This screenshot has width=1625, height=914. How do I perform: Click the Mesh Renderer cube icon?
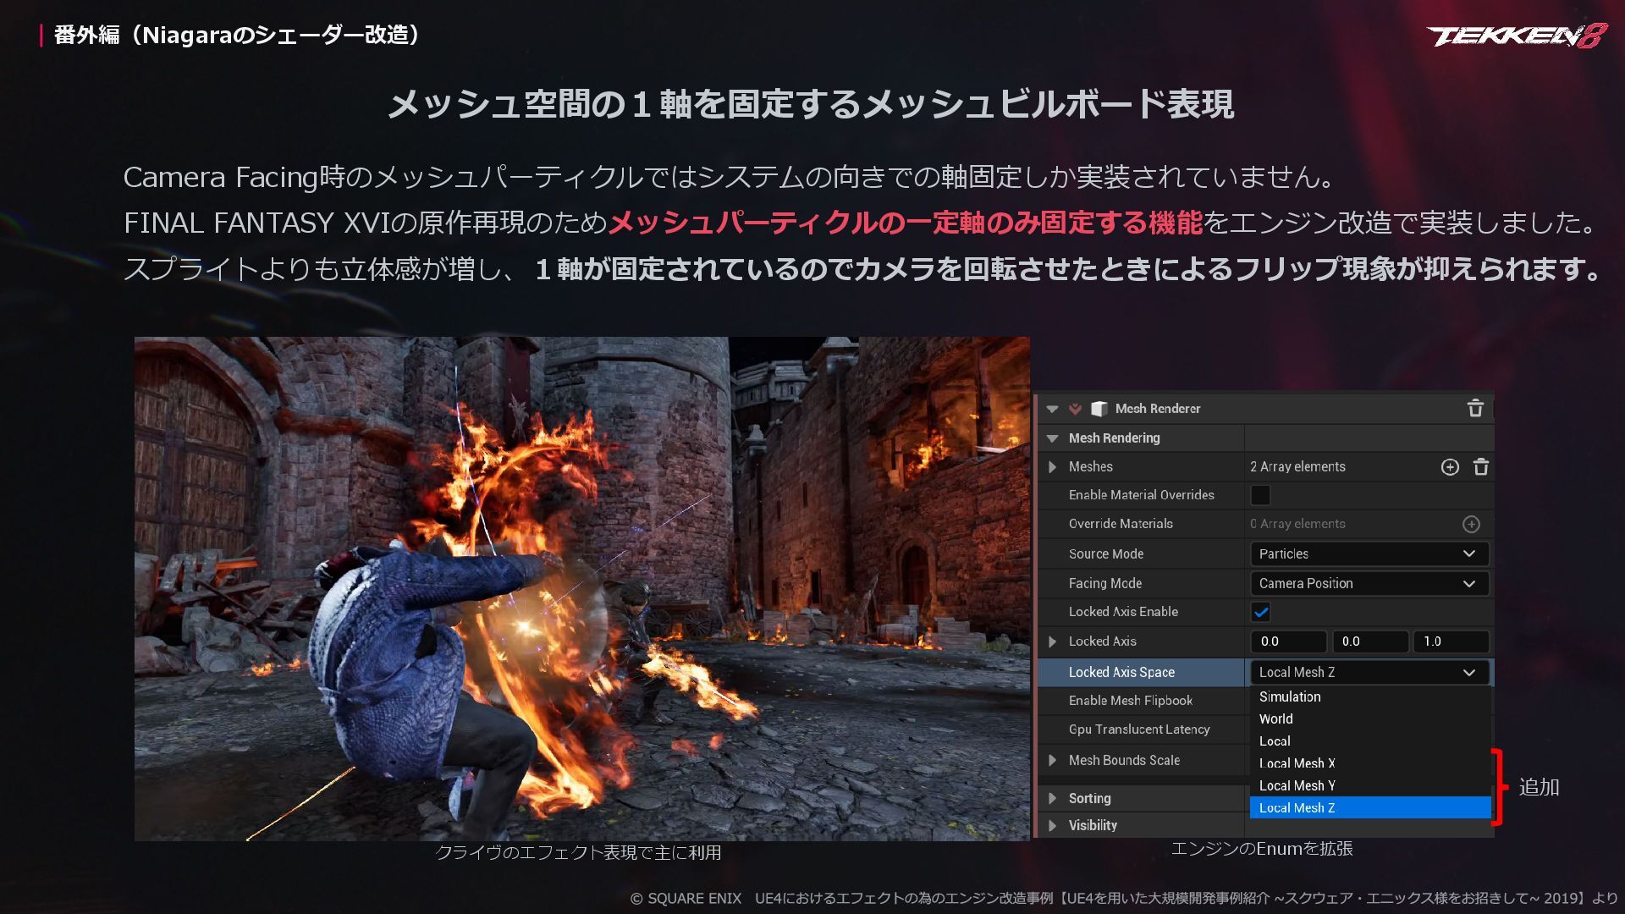1099,409
